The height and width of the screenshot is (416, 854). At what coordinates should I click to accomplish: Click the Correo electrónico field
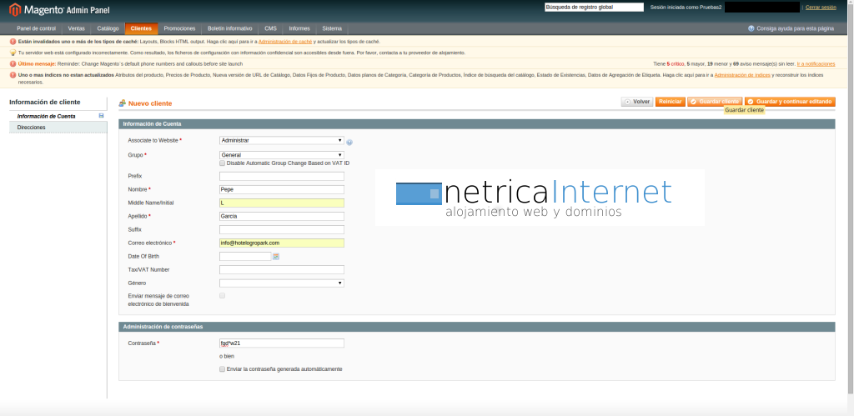[x=282, y=243]
